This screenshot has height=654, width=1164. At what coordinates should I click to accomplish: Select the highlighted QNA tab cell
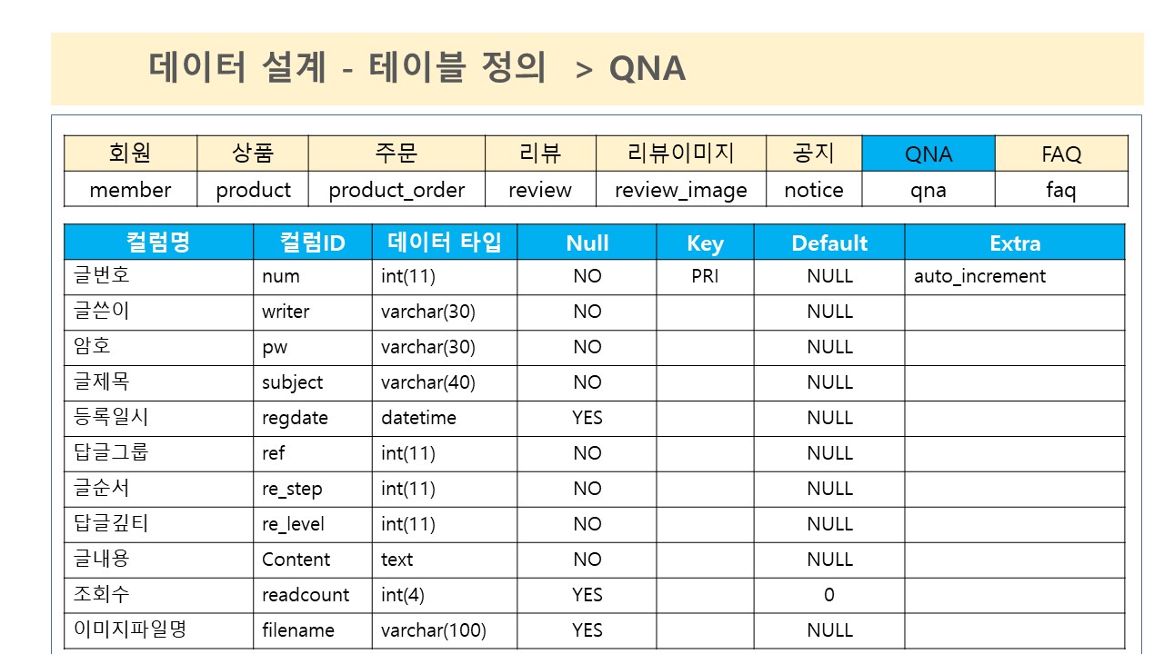click(928, 154)
